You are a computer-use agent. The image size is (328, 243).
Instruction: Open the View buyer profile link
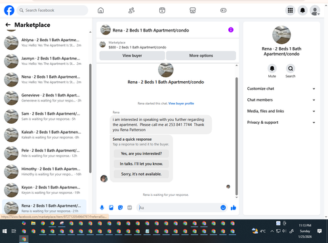tap(181, 103)
